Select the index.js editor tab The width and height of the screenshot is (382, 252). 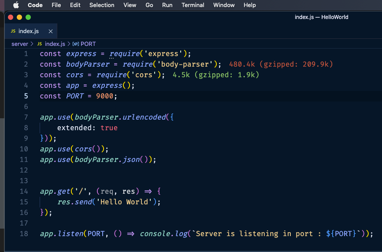click(31, 31)
